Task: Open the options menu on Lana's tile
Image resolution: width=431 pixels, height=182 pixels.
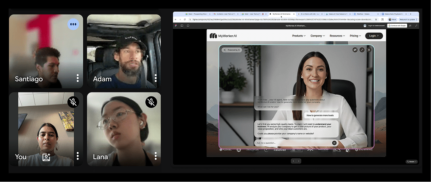Action: (x=156, y=156)
